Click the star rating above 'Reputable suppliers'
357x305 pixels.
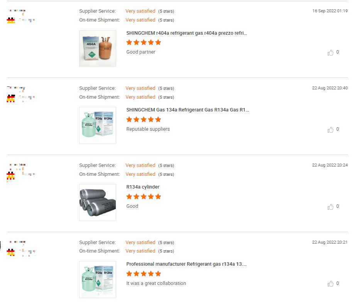tap(144, 120)
